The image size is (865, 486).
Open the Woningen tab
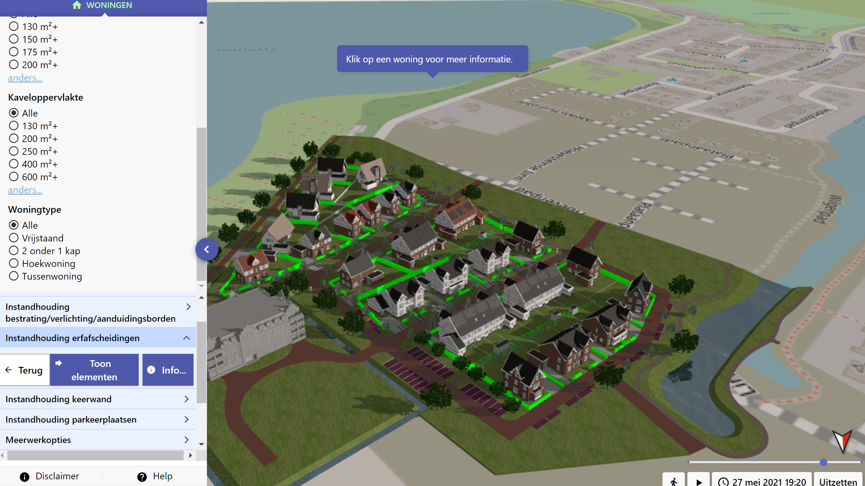click(x=109, y=5)
